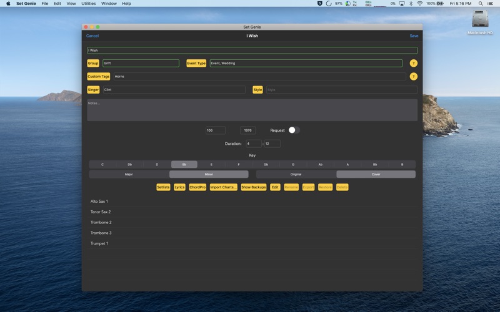Screen dimensions: 500x312
Task: Open the Utilities menu
Action: click(x=88, y=4)
